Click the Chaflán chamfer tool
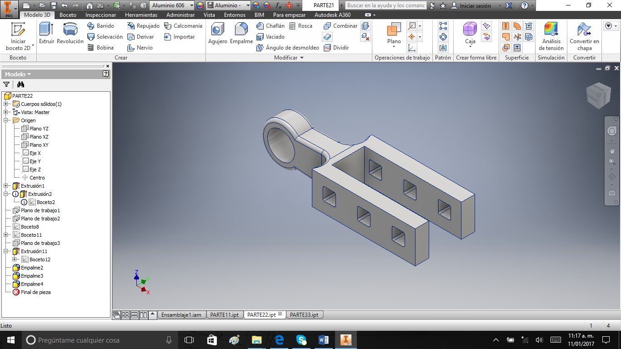Screen dimensions: 621x349 click(270, 26)
